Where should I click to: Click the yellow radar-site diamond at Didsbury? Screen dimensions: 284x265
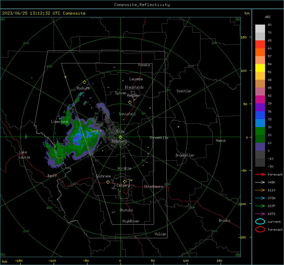pos(120,137)
